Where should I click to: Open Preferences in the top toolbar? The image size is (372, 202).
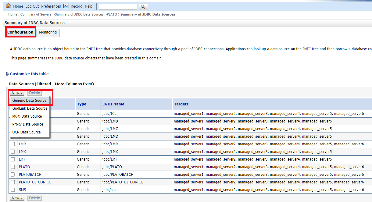[51, 6]
